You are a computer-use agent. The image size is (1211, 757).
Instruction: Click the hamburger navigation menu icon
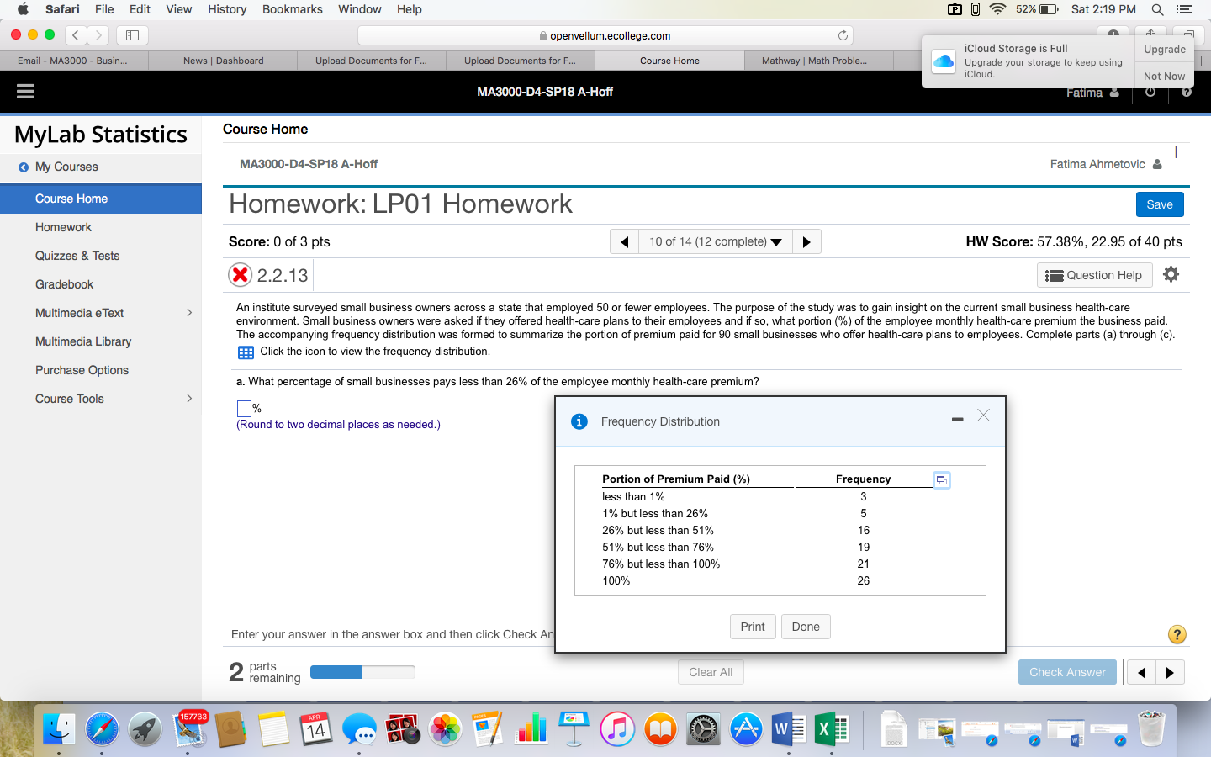[x=24, y=91]
